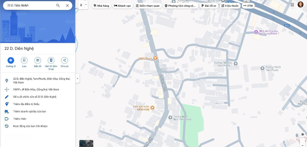Show Phương tiện công cộng transit chip

click(180, 6)
